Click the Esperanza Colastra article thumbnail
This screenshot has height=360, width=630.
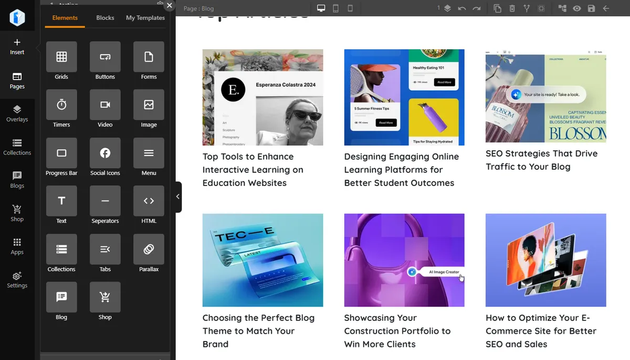[262, 97]
